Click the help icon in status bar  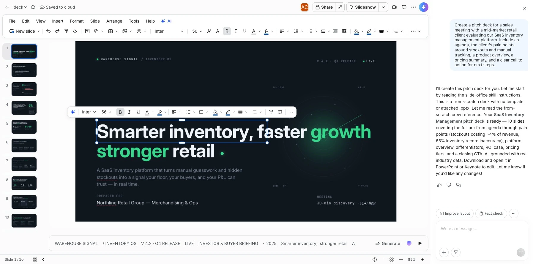pos(375,260)
